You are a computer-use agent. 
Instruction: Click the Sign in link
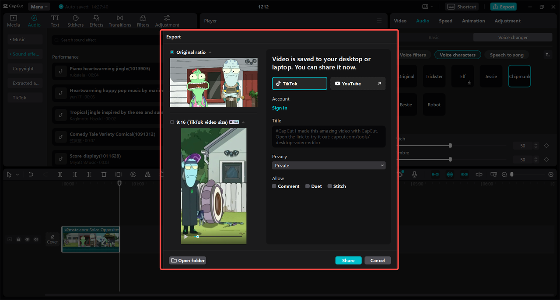click(x=280, y=108)
